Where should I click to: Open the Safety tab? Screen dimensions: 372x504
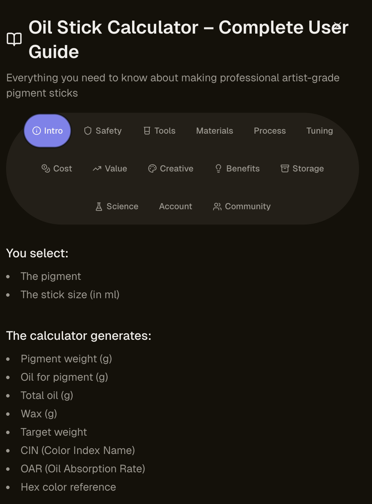coord(102,131)
